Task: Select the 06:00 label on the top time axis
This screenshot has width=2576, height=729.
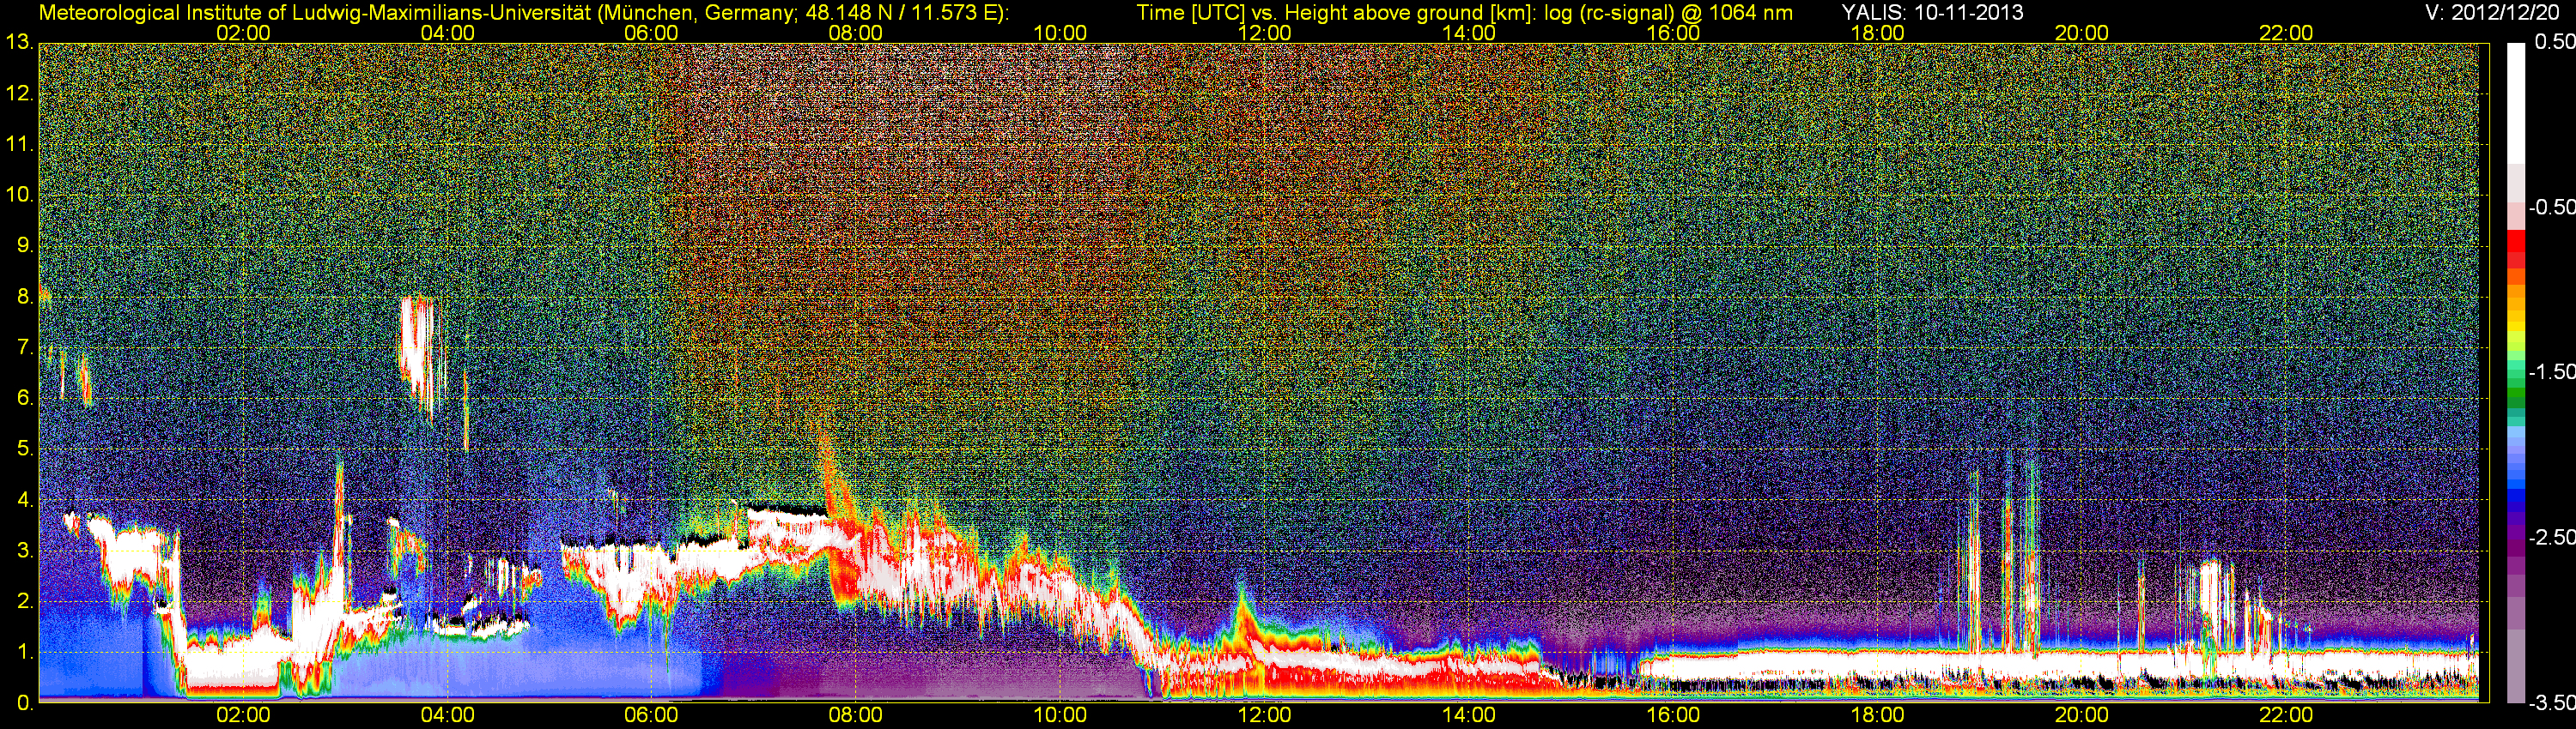Action: (651, 33)
